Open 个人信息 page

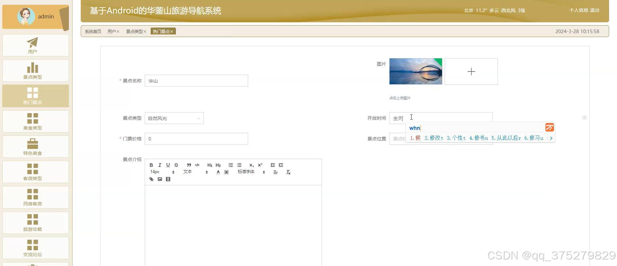pyautogui.click(x=579, y=10)
